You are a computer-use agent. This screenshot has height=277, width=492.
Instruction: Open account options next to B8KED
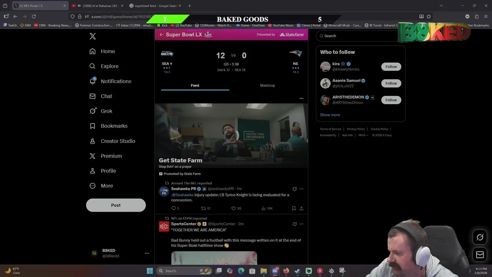pyautogui.click(x=146, y=253)
